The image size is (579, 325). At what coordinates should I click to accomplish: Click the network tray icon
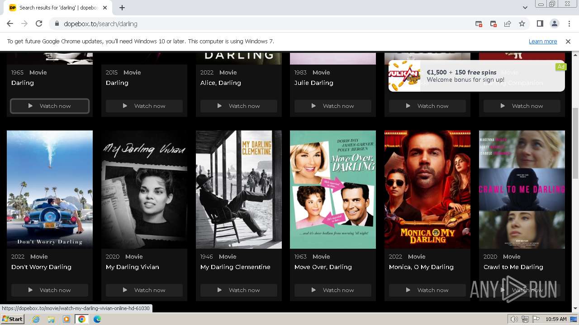(x=525, y=319)
